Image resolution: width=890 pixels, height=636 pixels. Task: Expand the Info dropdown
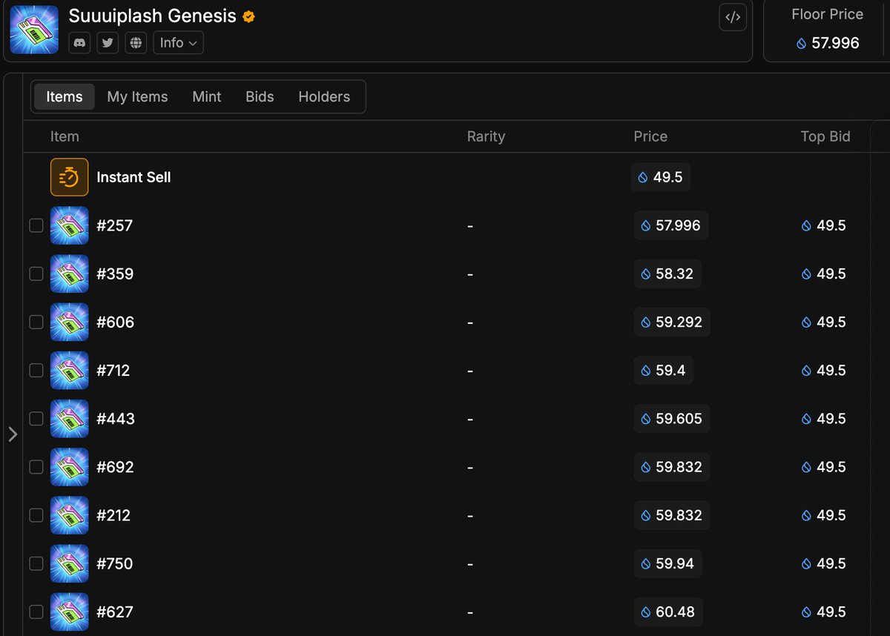(x=178, y=43)
